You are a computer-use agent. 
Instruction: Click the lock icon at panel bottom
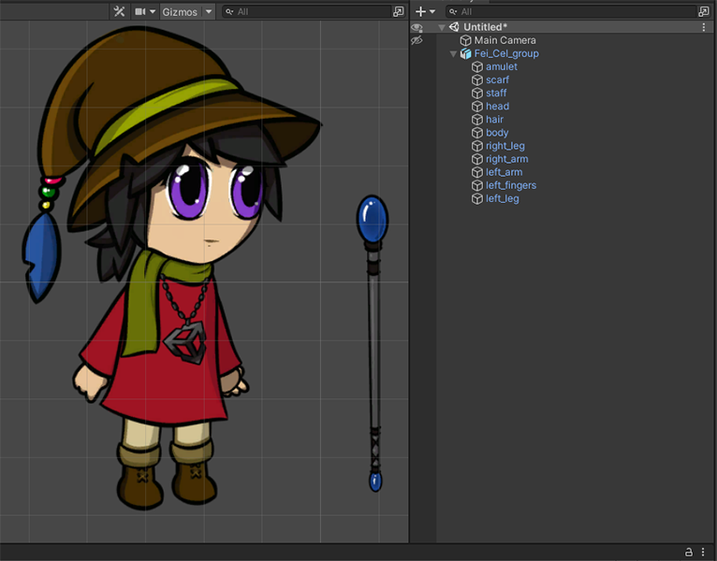coord(689,552)
